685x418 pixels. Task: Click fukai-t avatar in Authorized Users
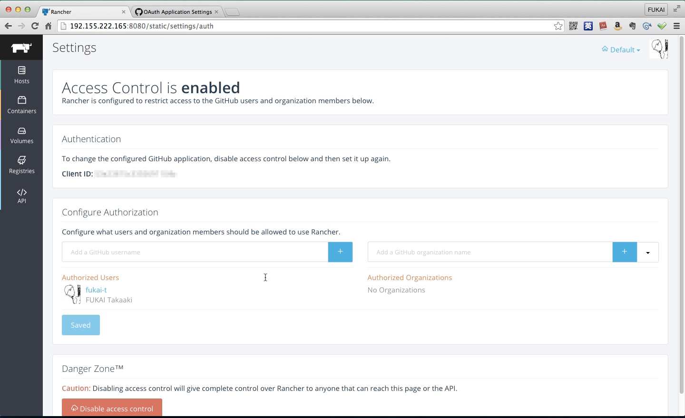coord(72,294)
